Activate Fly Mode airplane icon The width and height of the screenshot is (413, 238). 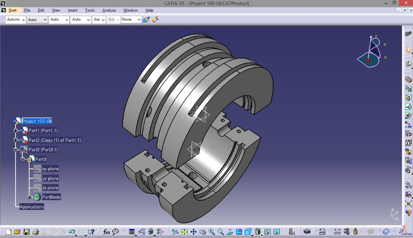(x=175, y=232)
